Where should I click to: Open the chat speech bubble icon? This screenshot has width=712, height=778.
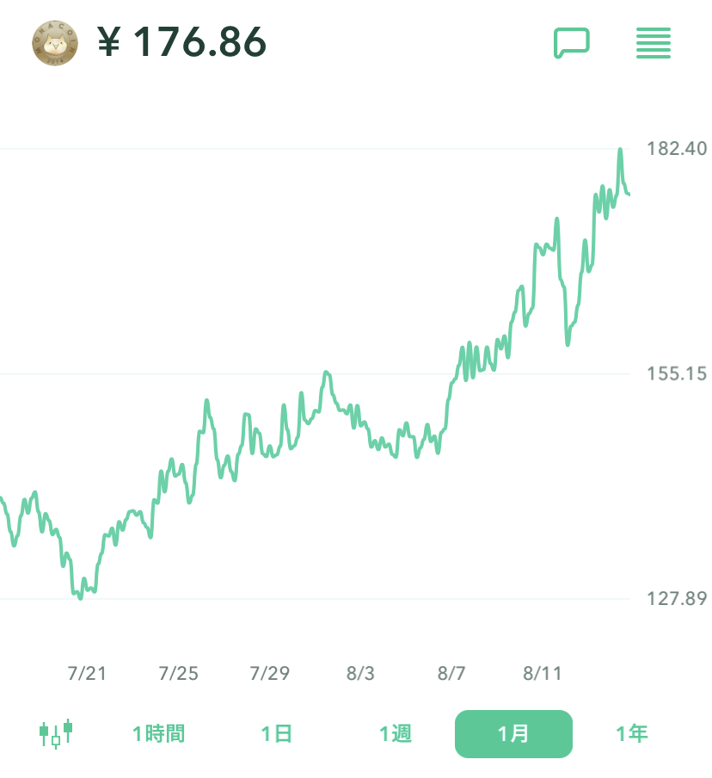pyautogui.click(x=571, y=42)
